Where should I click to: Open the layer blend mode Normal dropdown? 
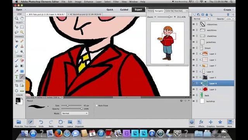coord(201,19)
